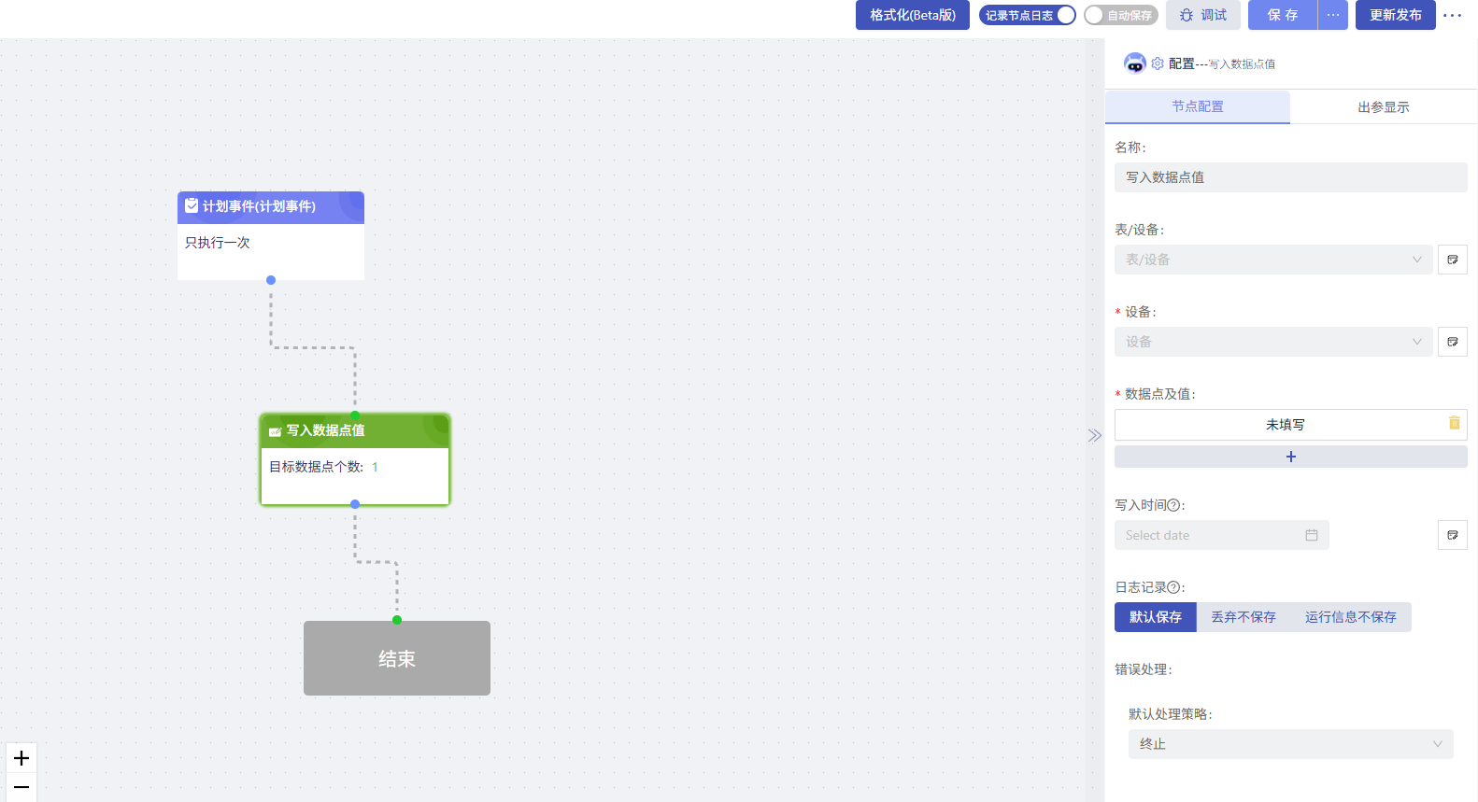Click the help icon next to 日志记录
This screenshot has width=1478, height=802.
pos(1173,587)
